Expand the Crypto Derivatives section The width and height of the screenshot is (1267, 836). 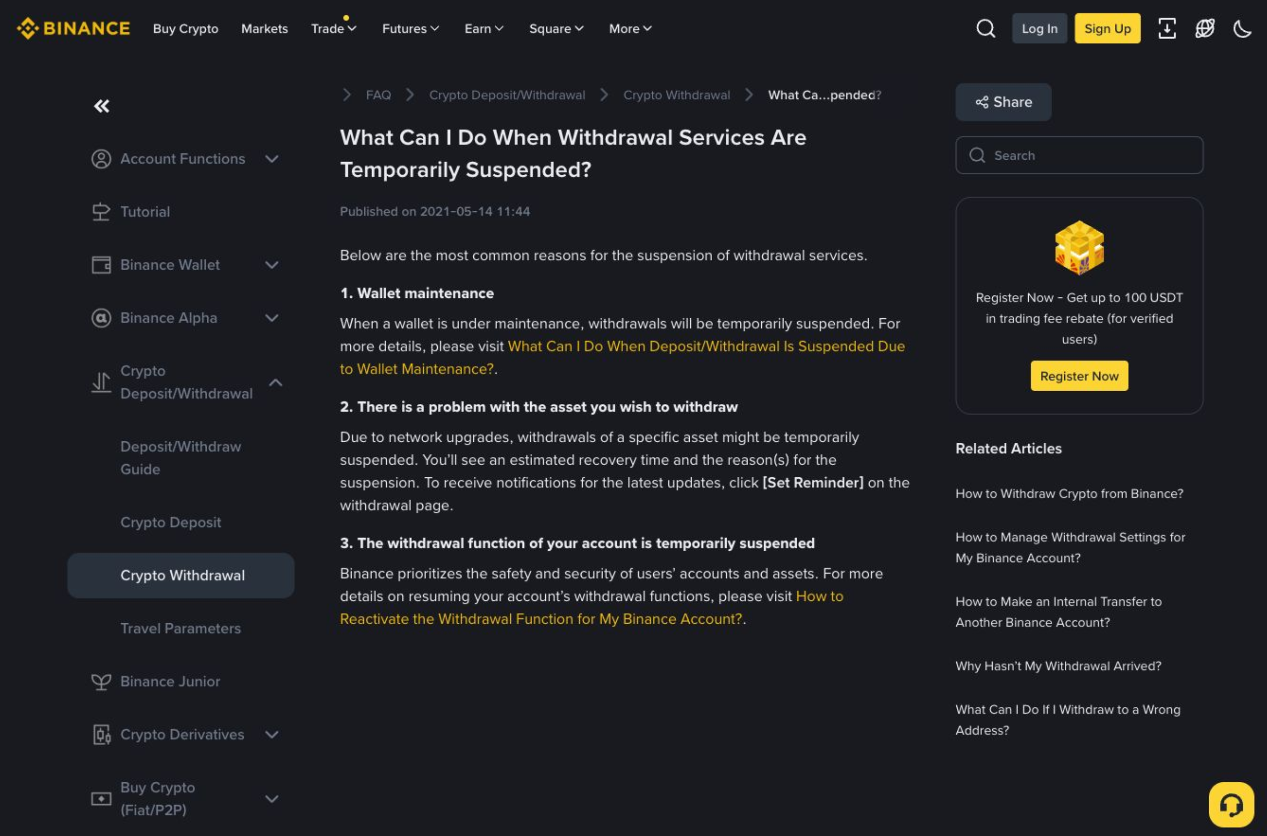272,734
